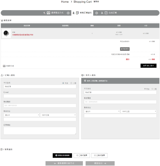Open recipient district dropdown showing 100中正區
The width and height of the screenshot is (160, 166).
tap(139, 111)
